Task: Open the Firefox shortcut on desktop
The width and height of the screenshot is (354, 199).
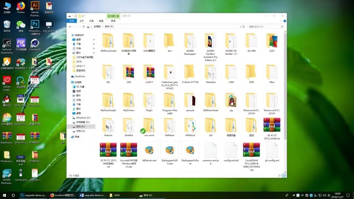Action: [21, 8]
